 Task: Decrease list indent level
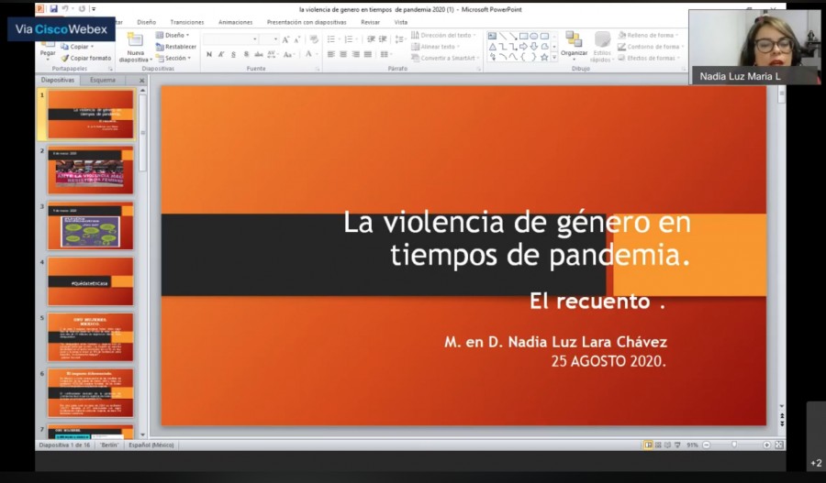click(x=371, y=39)
